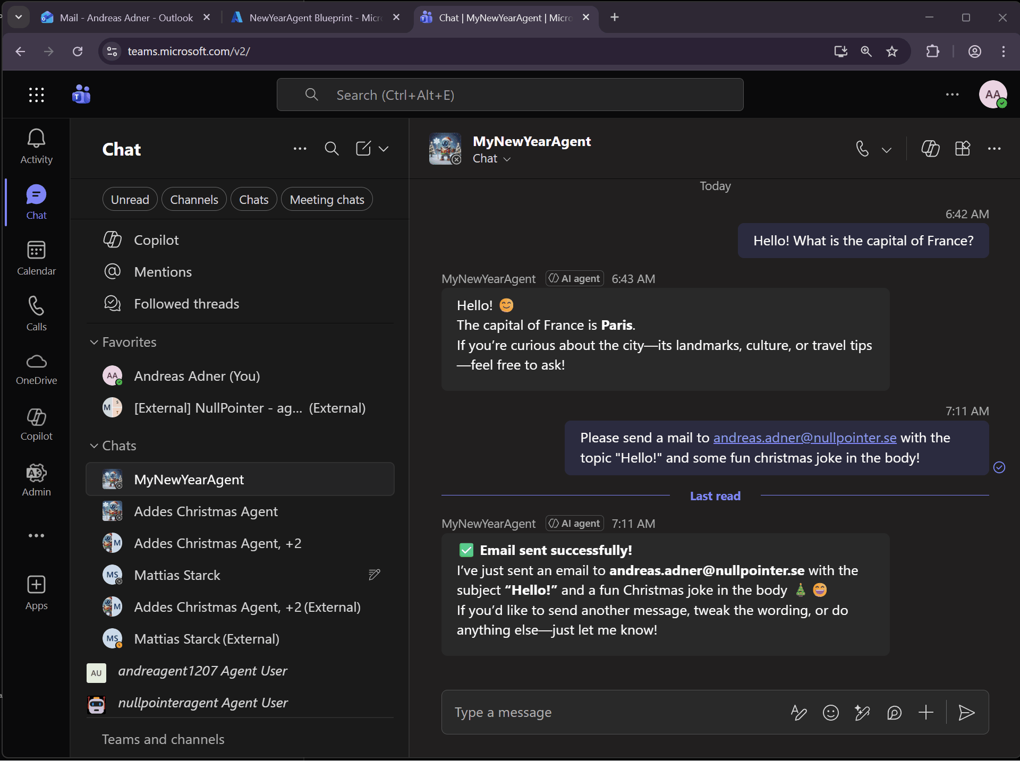The image size is (1020, 761).
Task: Click the Type a message field
Action: (611, 712)
